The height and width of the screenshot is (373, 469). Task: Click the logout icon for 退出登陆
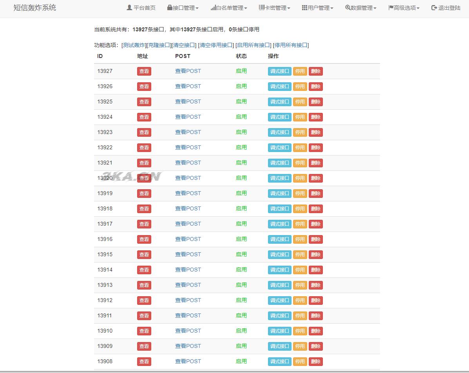pos(434,8)
